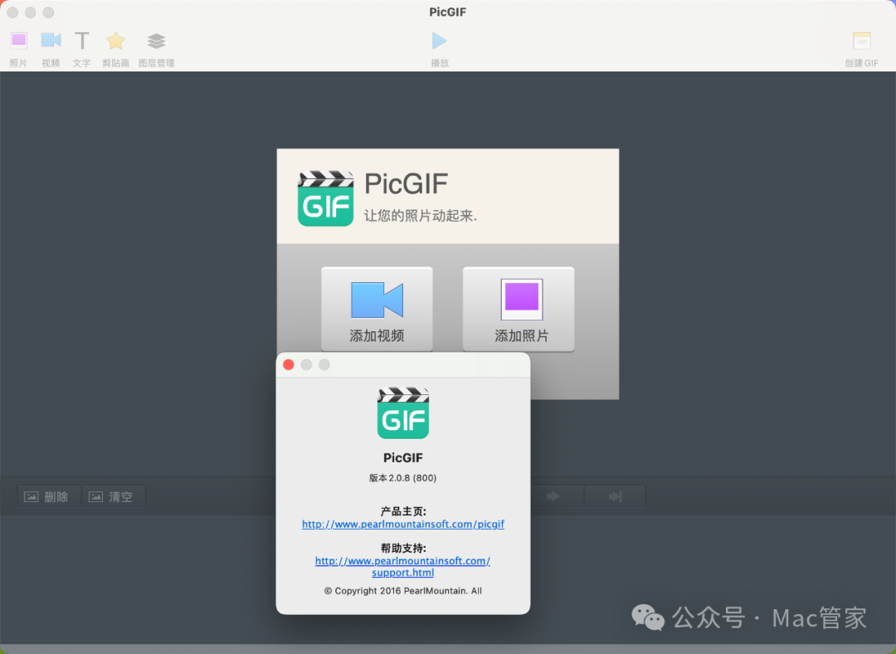Close the PicGIF About dialog
The width and height of the screenshot is (896, 654).
pos(289,364)
